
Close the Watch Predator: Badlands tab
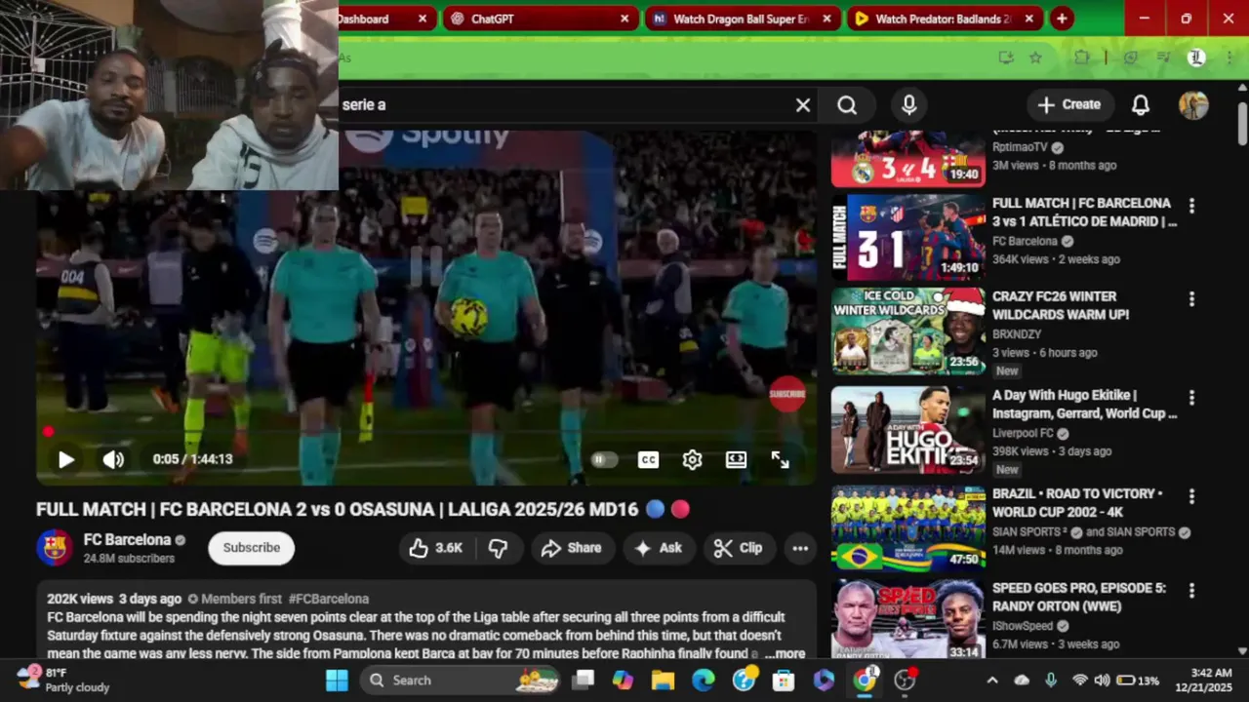[x=1029, y=19]
